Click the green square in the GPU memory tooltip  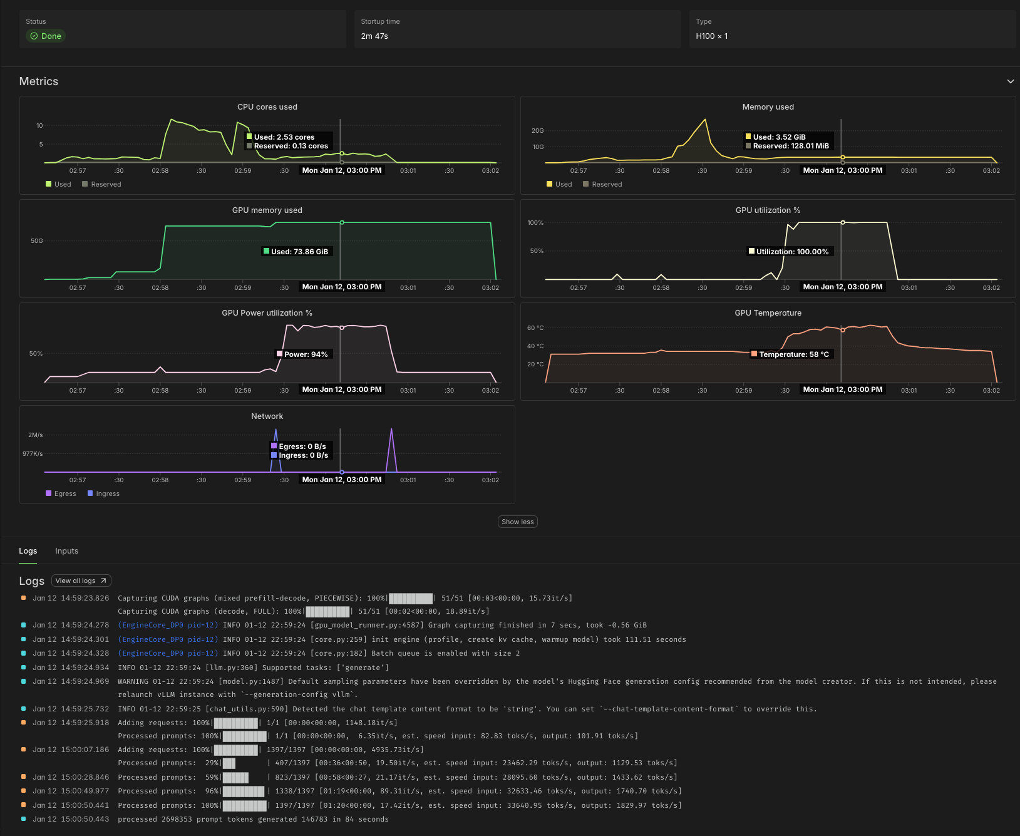click(266, 251)
